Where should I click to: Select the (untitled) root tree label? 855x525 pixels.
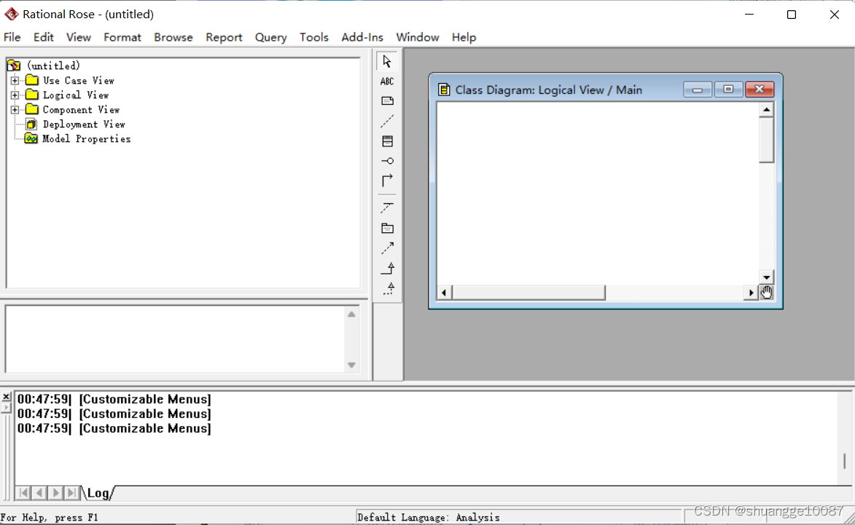[53, 66]
